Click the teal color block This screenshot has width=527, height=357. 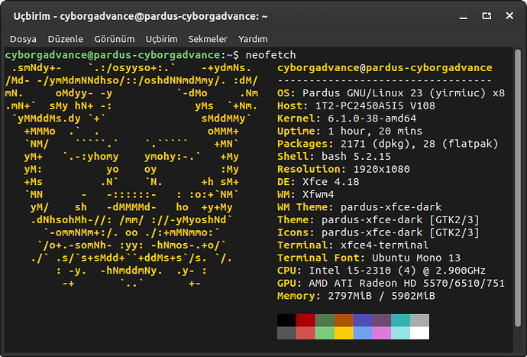point(401,320)
